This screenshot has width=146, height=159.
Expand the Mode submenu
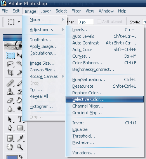point(45,19)
